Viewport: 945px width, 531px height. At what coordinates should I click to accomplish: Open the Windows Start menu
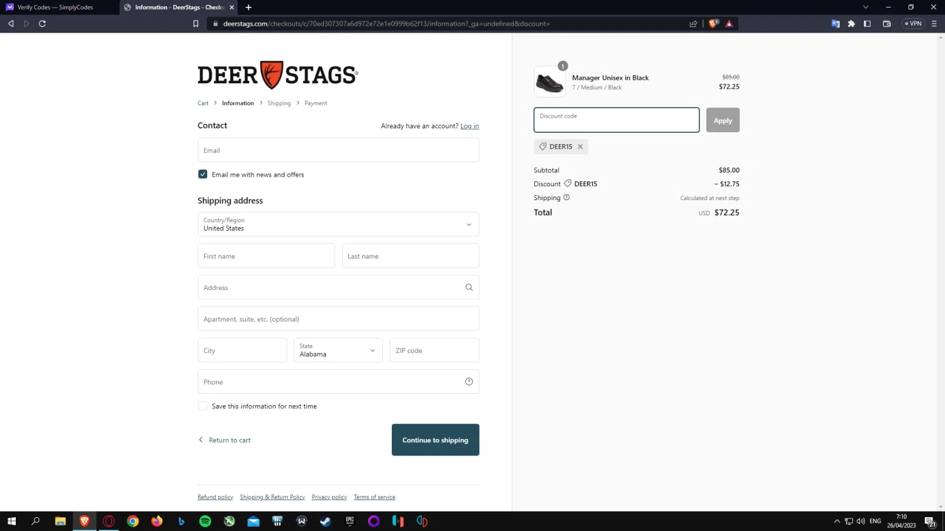pos(11,521)
